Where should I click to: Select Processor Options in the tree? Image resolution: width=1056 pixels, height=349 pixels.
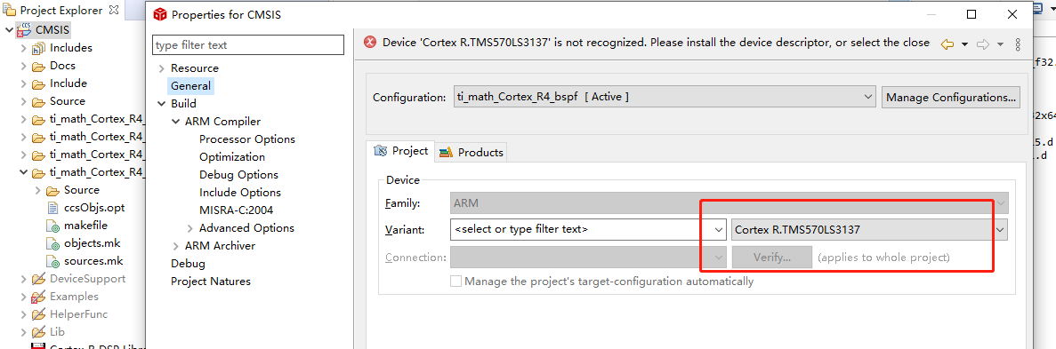(247, 139)
